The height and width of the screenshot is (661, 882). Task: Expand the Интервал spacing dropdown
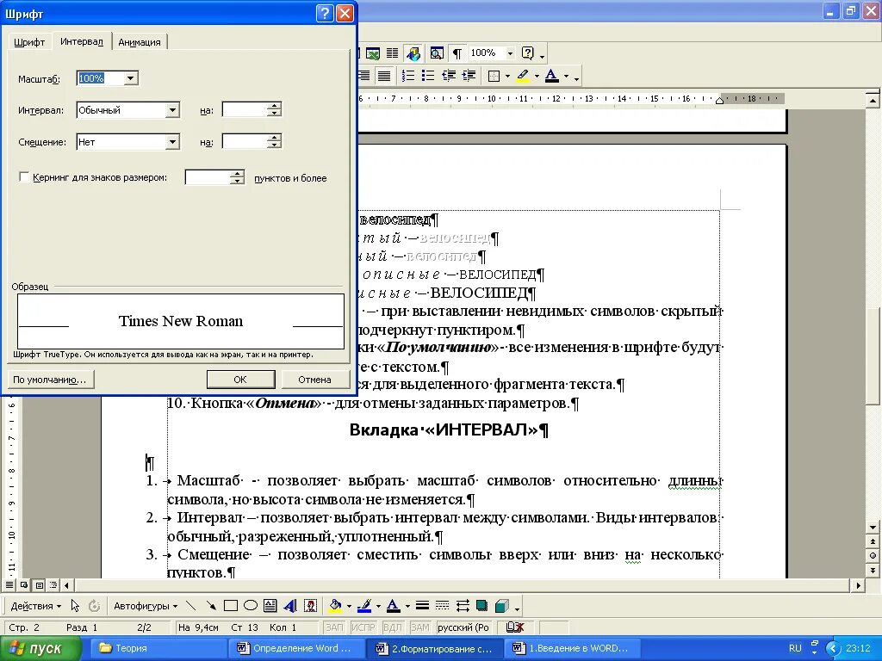(x=172, y=109)
